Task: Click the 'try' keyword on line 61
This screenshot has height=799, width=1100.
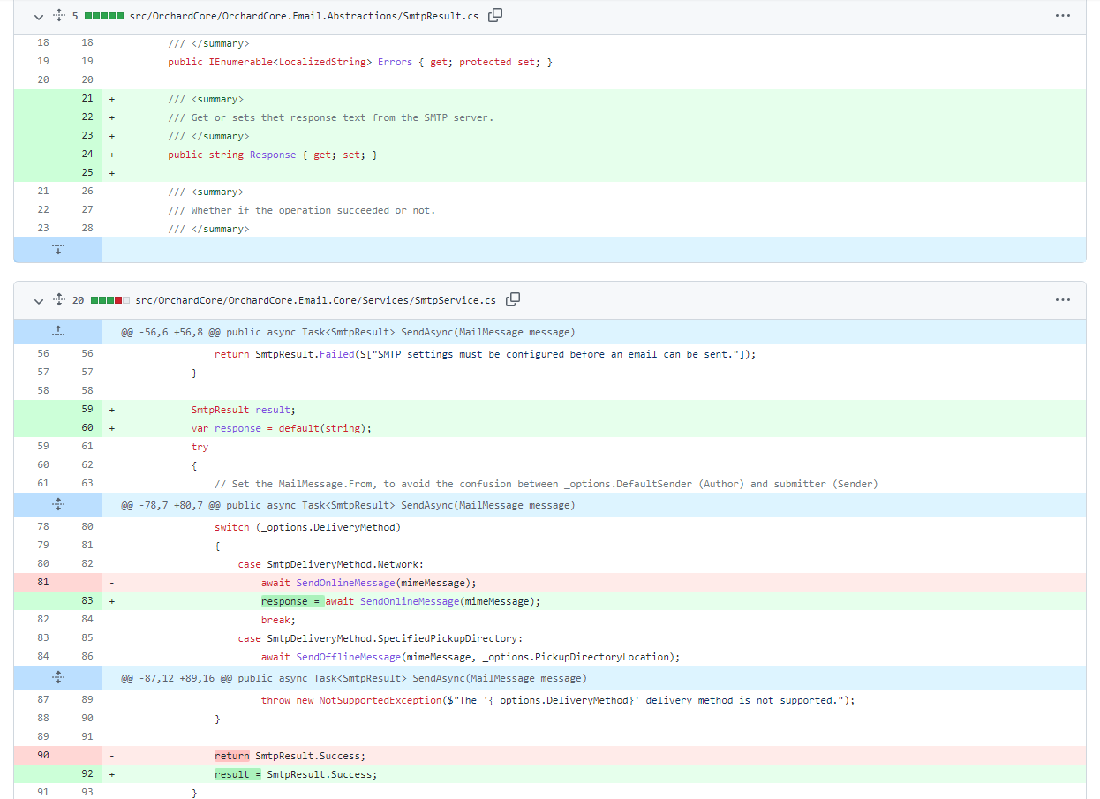Action: click(200, 447)
